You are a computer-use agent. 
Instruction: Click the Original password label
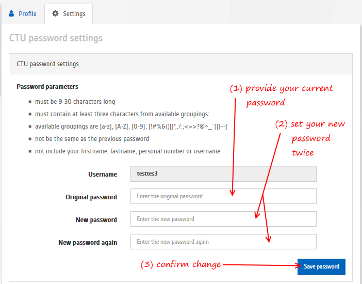(91, 197)
